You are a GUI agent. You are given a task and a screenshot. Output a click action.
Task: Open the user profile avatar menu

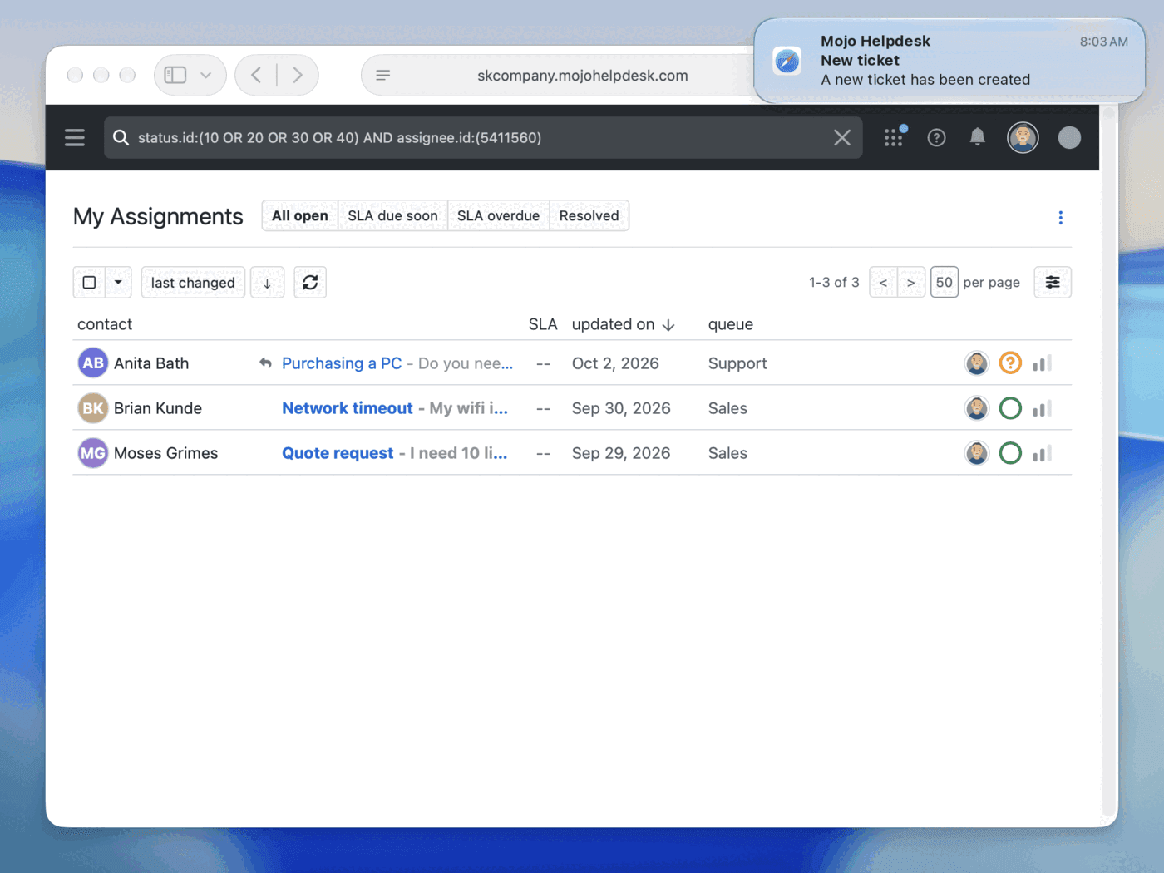(1023, 137)
